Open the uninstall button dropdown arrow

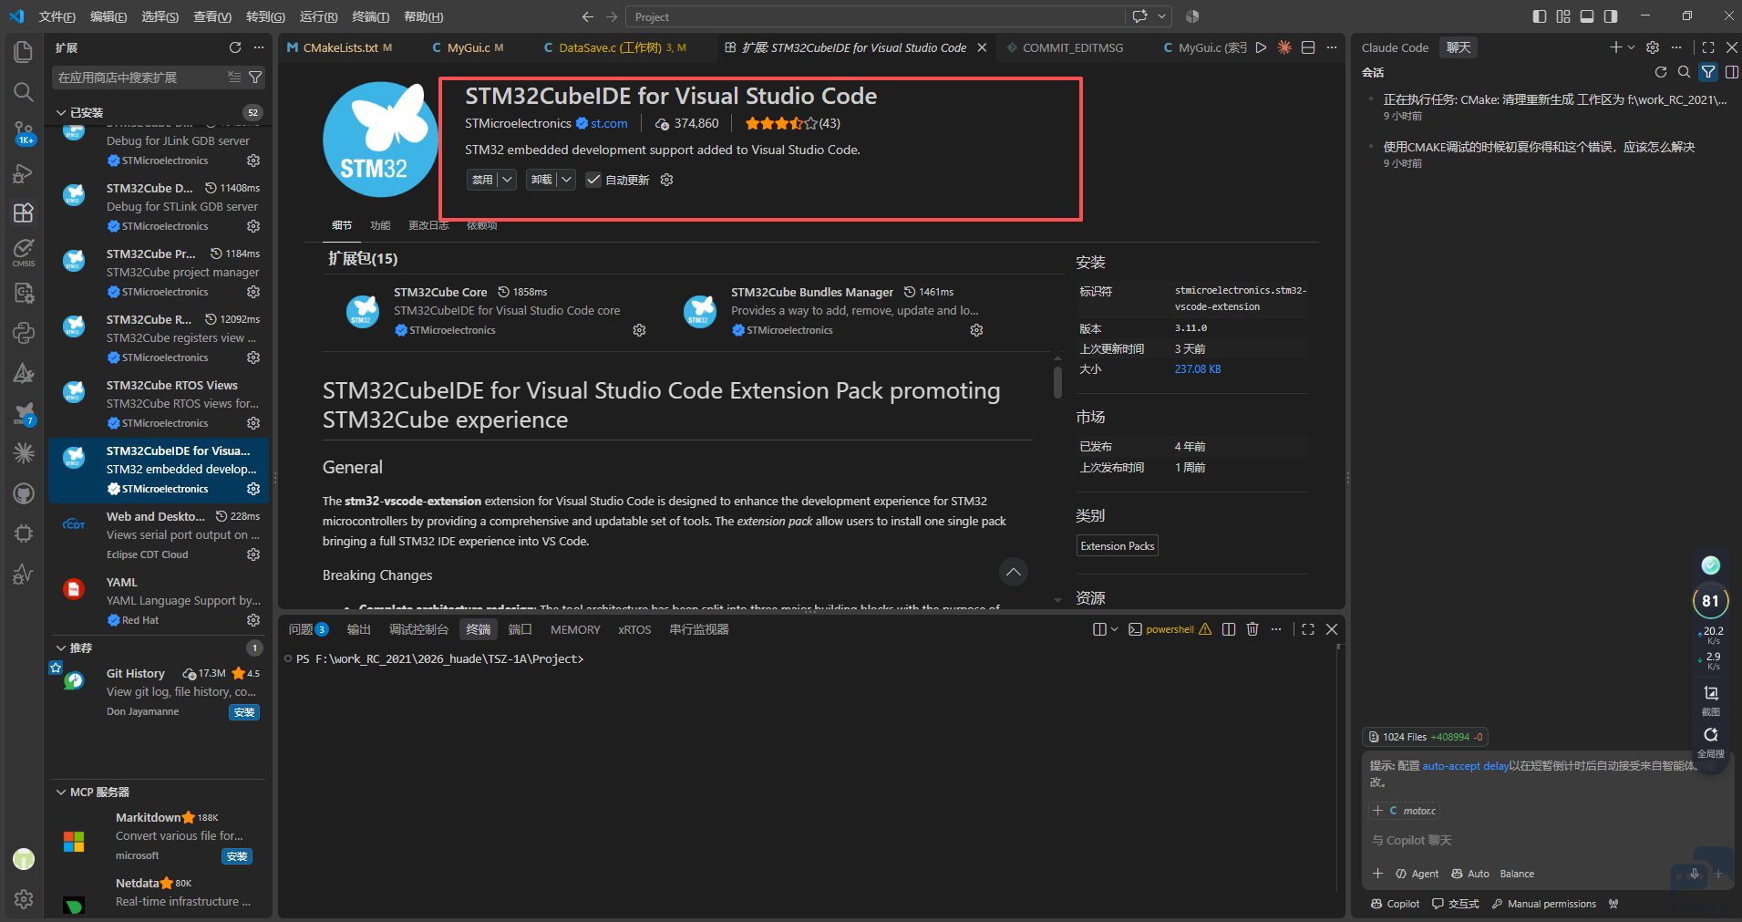pyautogui.click(x=567, y=180)
